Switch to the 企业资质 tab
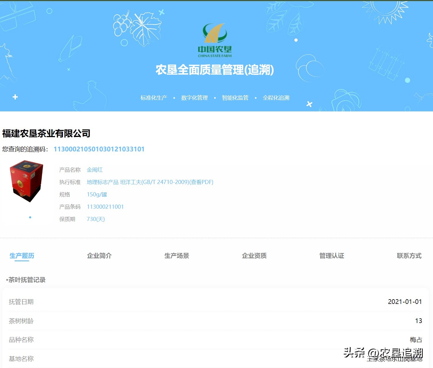 pos(254,256)
